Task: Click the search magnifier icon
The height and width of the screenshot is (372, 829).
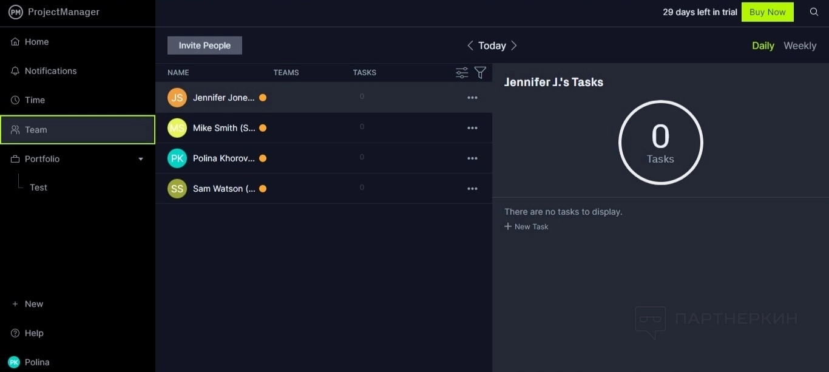Action: pyautogui.click(x=814, y=12)
